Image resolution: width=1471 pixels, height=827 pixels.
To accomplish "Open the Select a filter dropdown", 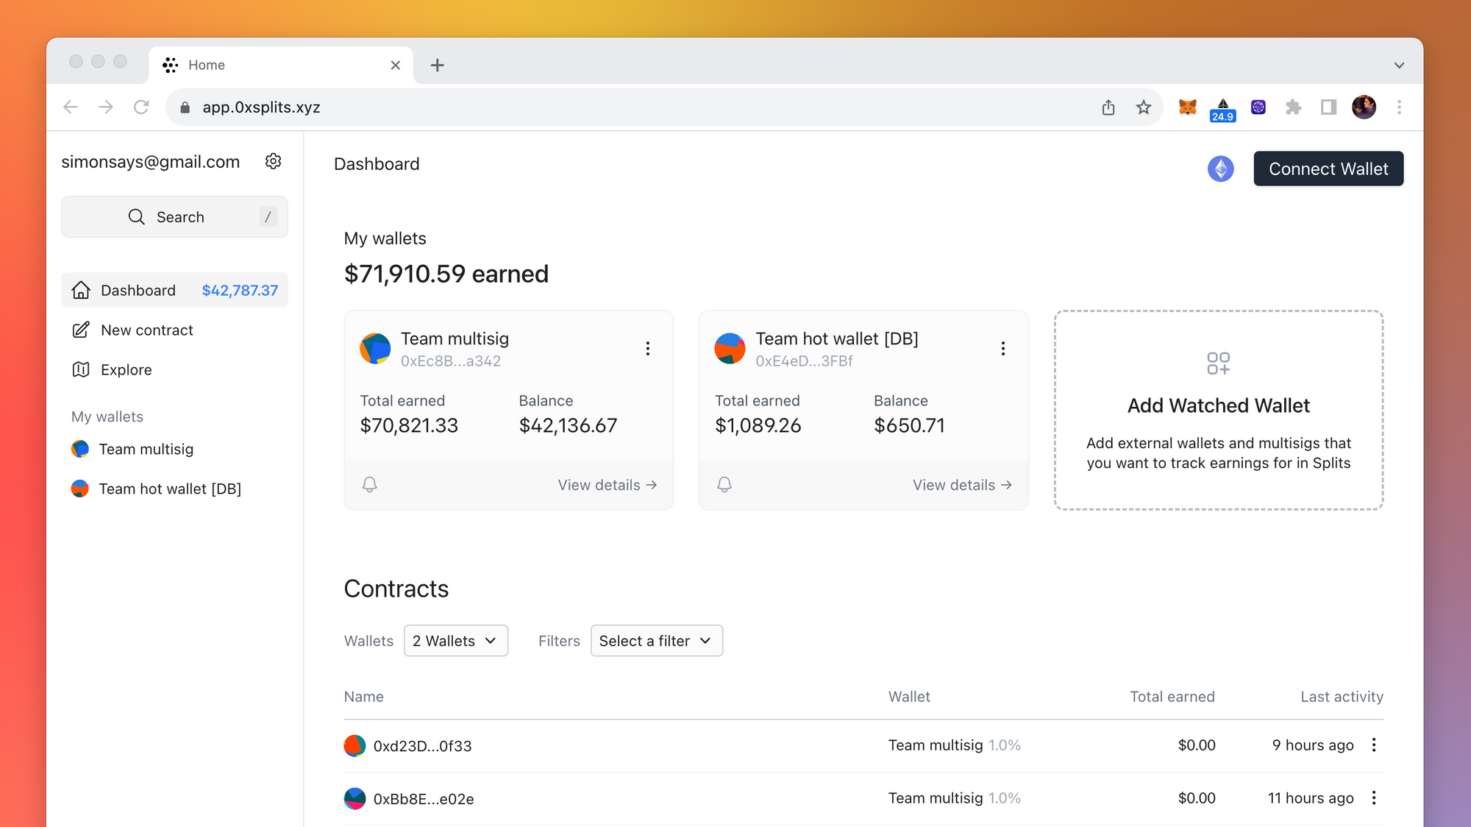I will pyautogui.click(x=656, y=641).
